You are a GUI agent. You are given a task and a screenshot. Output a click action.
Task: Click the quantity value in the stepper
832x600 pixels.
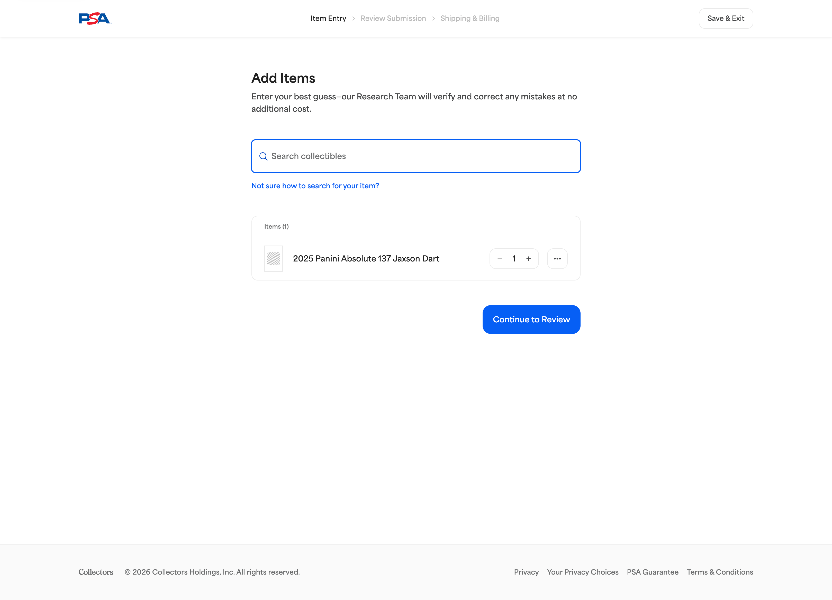[x=514, y=259]
